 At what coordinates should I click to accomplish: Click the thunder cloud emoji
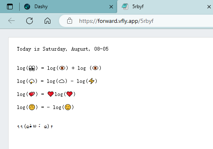pyautogui.click(x=32, y=81)
